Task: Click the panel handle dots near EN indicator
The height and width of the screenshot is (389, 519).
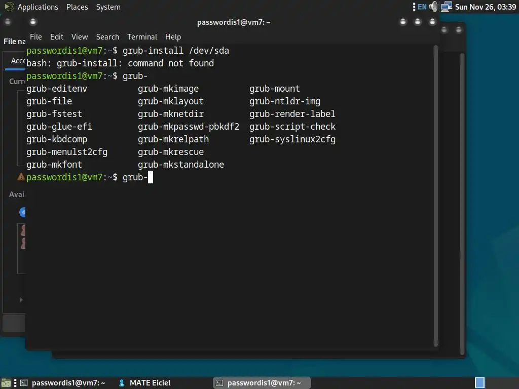Action: pos(414,7)
